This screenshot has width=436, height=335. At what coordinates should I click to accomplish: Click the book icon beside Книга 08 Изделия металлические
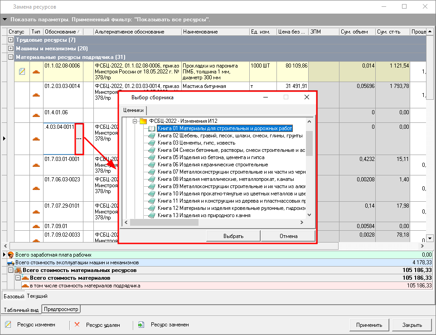(152, 179)
